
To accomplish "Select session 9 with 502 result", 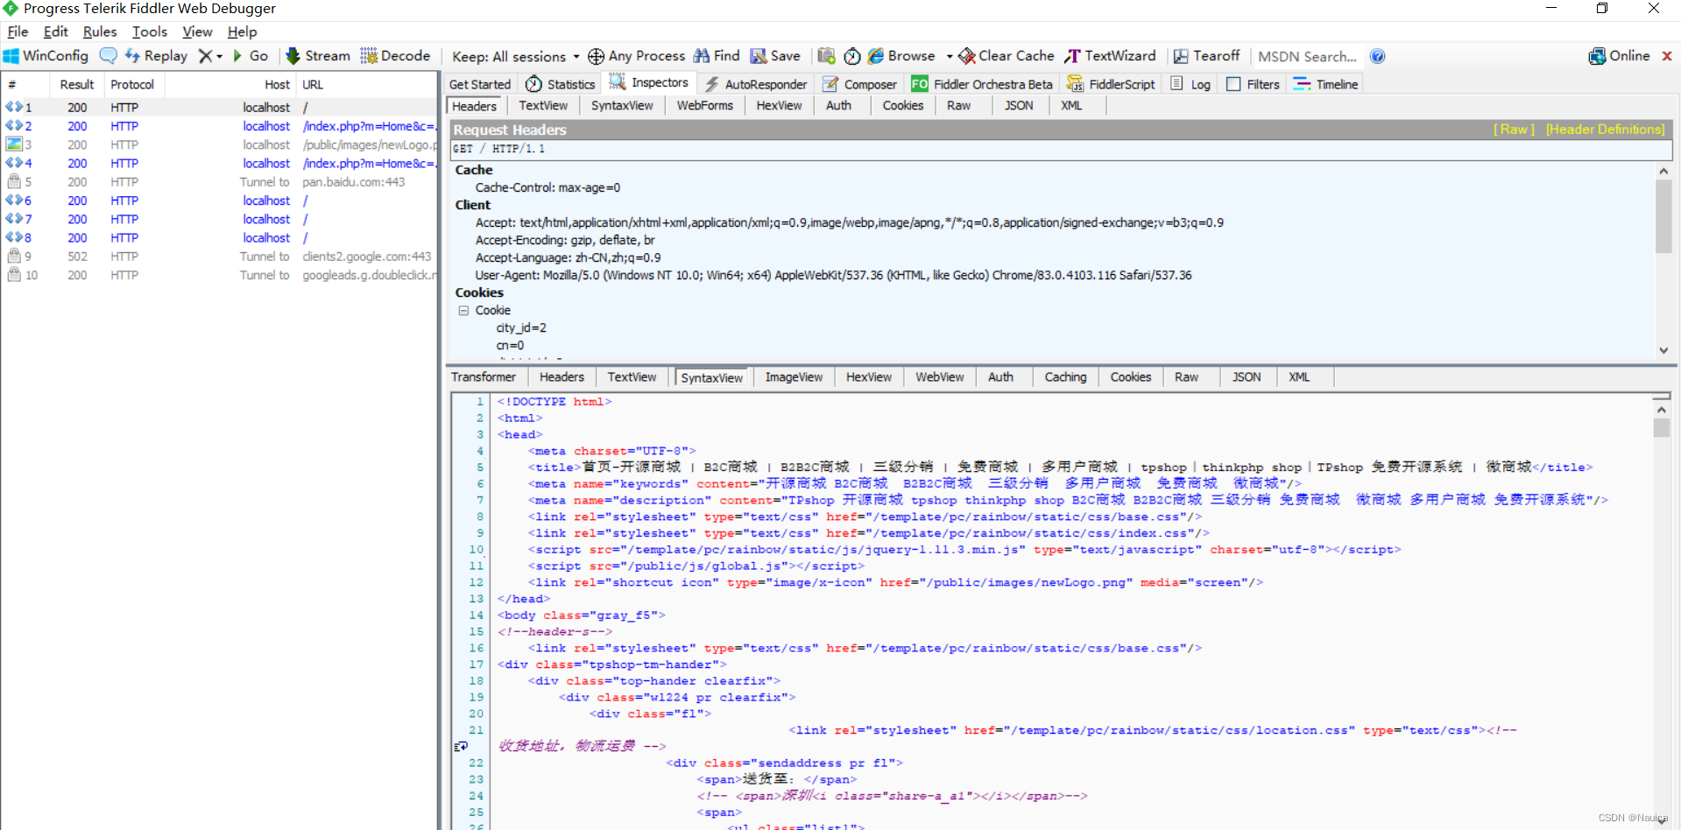I will (x=219, y=257).
